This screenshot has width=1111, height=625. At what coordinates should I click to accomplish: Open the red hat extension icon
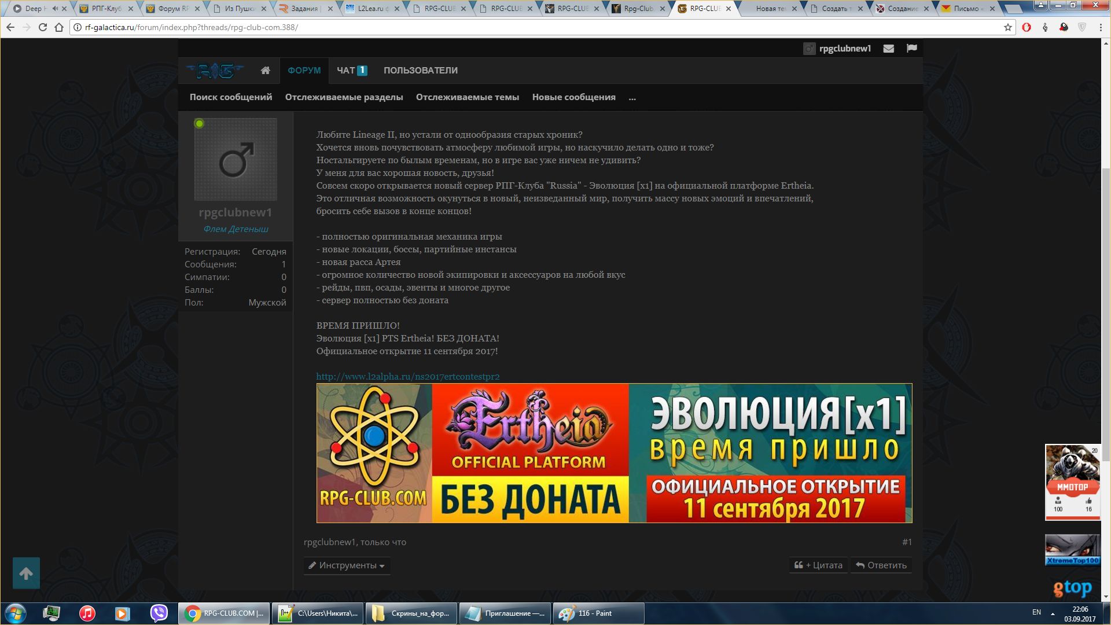click(x=1064, y=27)
